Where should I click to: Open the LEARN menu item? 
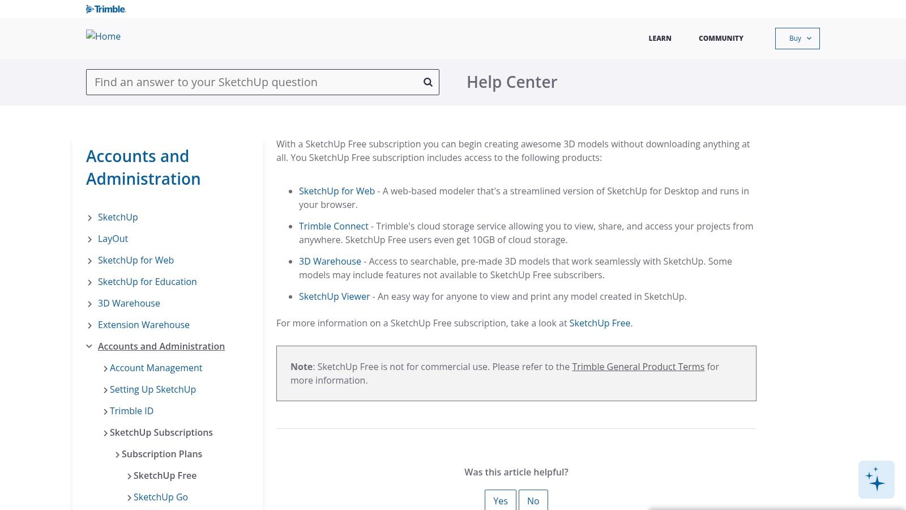pyautogui.click(x=660, y=39)
